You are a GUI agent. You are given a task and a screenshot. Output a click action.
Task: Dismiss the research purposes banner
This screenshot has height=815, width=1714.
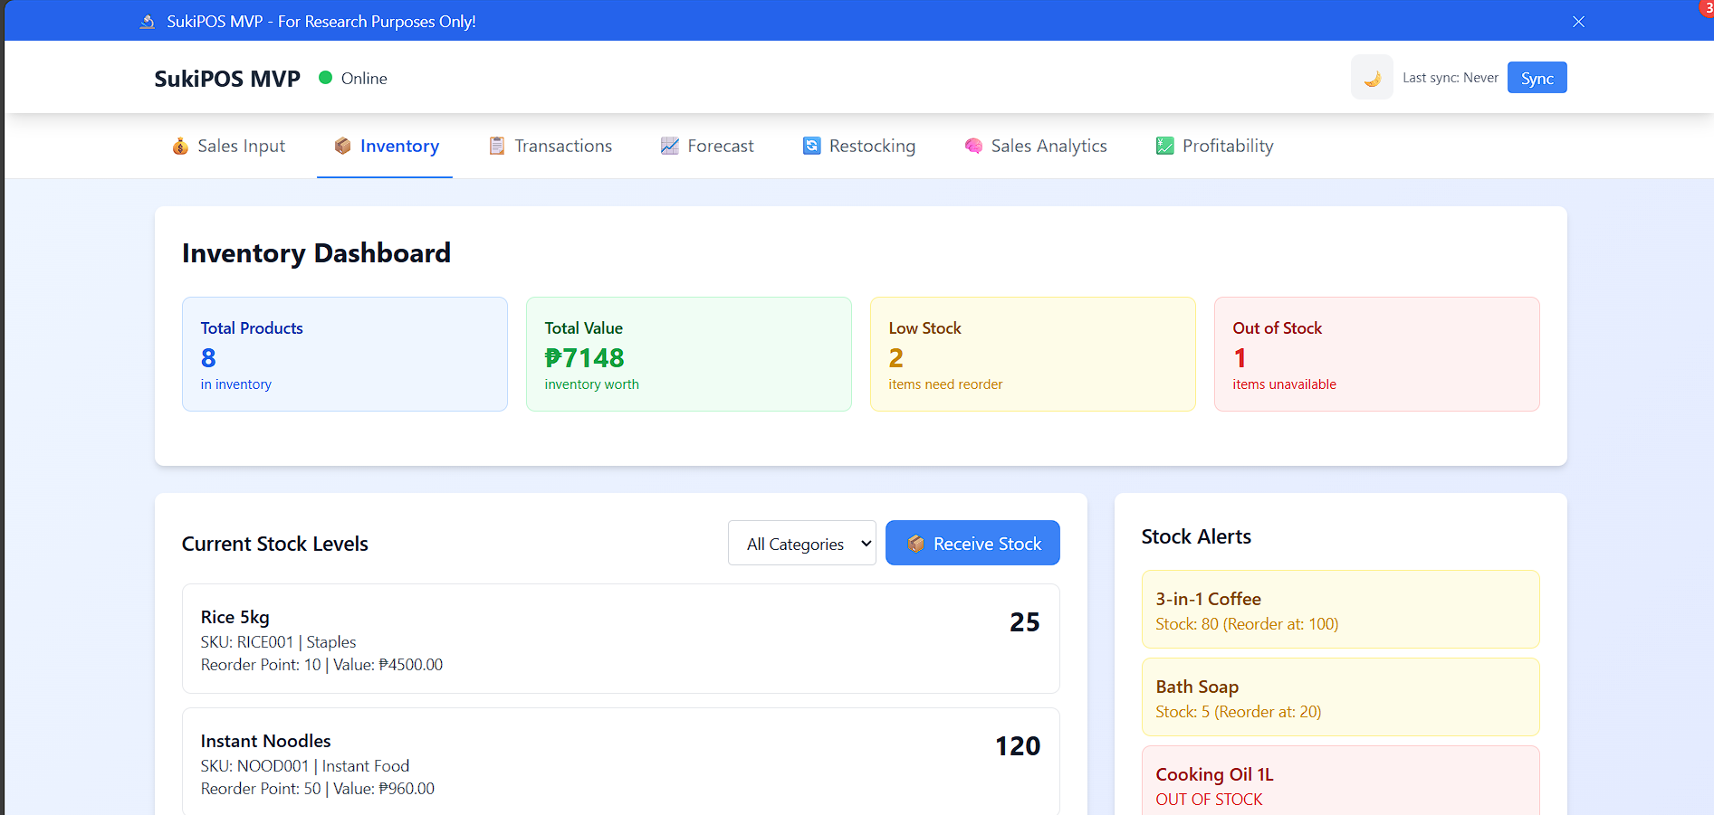tap(1578, 22)
